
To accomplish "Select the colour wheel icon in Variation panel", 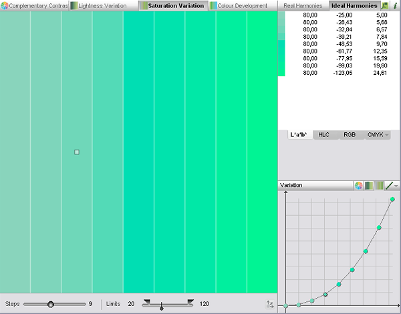I will coord(359,185).
